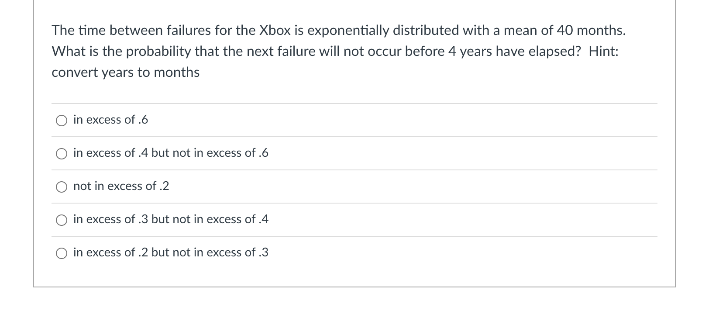
Task: Click the hint text "convert years to months"
Action: coord(125,72)
